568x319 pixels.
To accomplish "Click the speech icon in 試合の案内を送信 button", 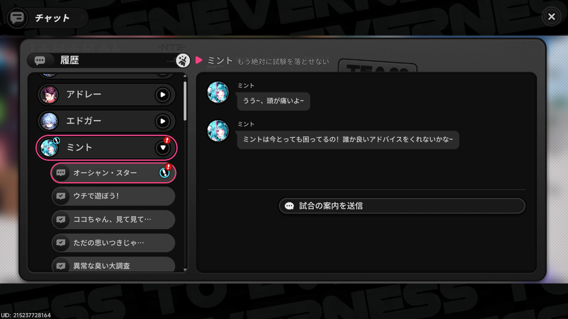I will (x=289, y=206).
